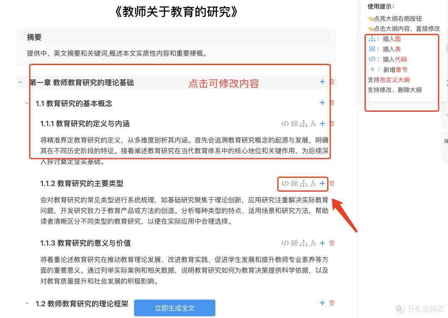Viewport: 448px width, 318px height.
Task: Add new section after 1.1.2
Action: point(322,183)
